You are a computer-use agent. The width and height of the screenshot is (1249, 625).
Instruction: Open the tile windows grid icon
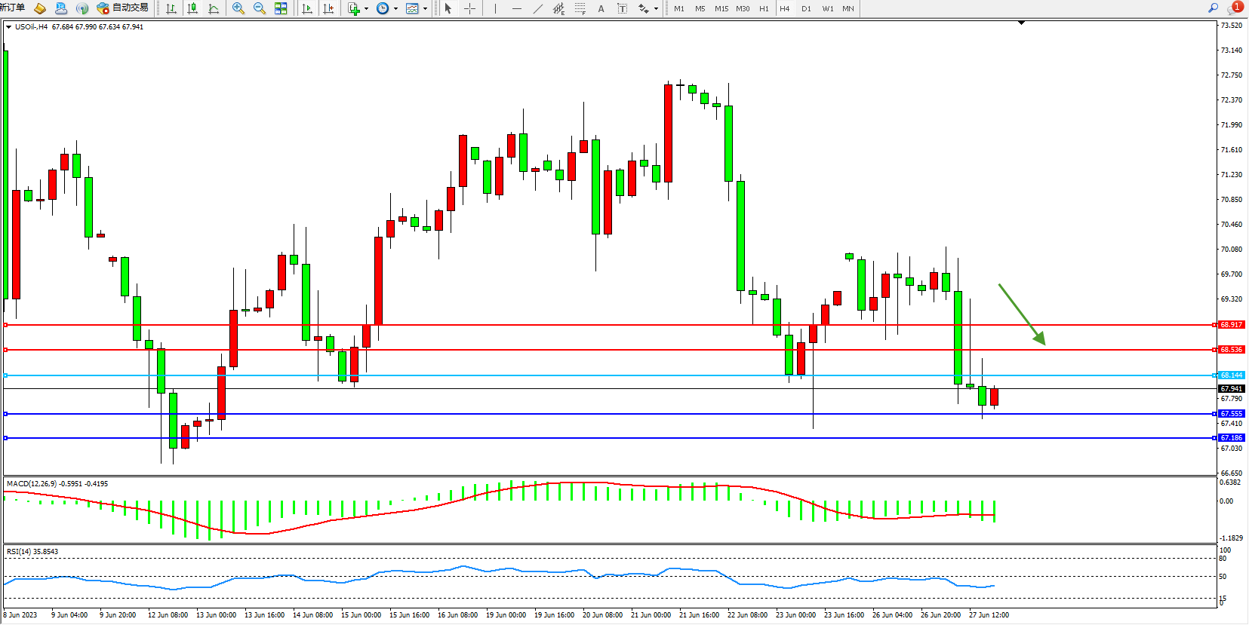pyautogui.click(x=281, y=8)
